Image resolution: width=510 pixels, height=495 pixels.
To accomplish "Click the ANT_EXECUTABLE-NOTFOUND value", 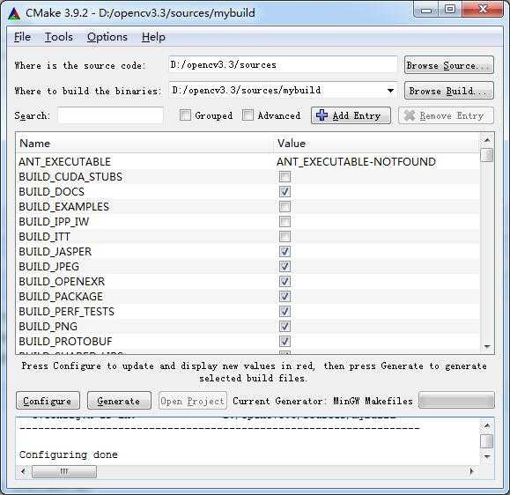I will click(x=356, y=162).
